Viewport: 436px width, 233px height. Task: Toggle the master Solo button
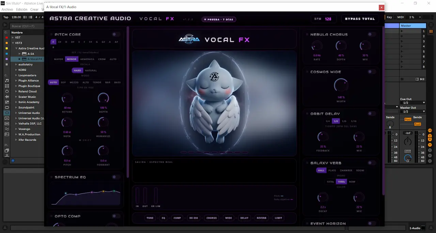coord(407,151)
